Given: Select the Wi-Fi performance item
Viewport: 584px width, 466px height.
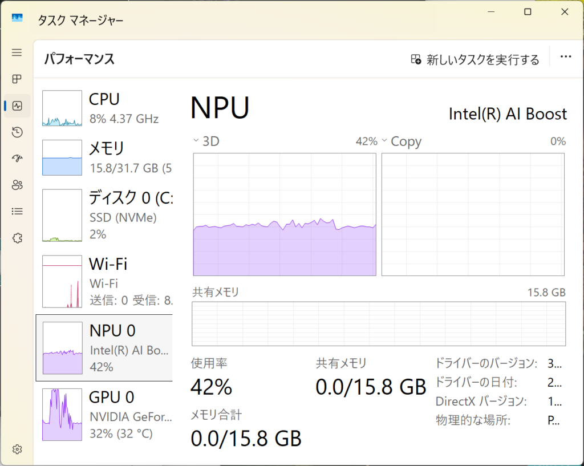Looking at the screenshot, I should click(x=104, y=281).
